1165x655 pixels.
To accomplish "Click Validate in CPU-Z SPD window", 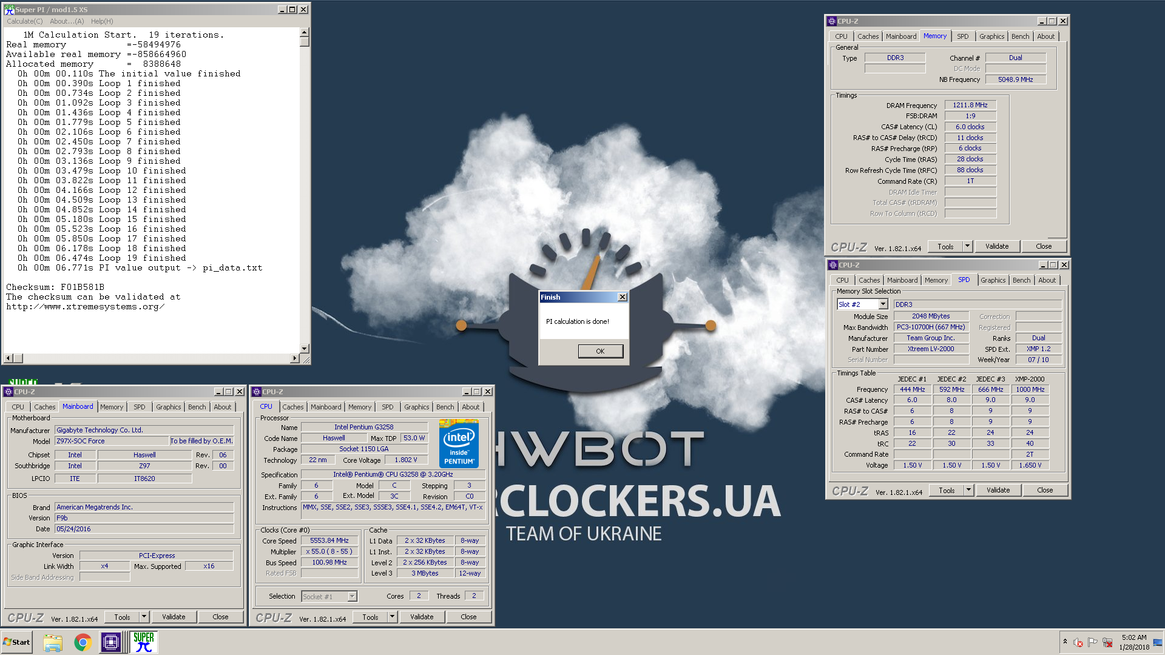I will pyautogui.click(x=998, y=490).
